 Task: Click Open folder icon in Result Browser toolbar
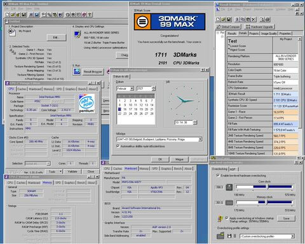pos(223,20)
